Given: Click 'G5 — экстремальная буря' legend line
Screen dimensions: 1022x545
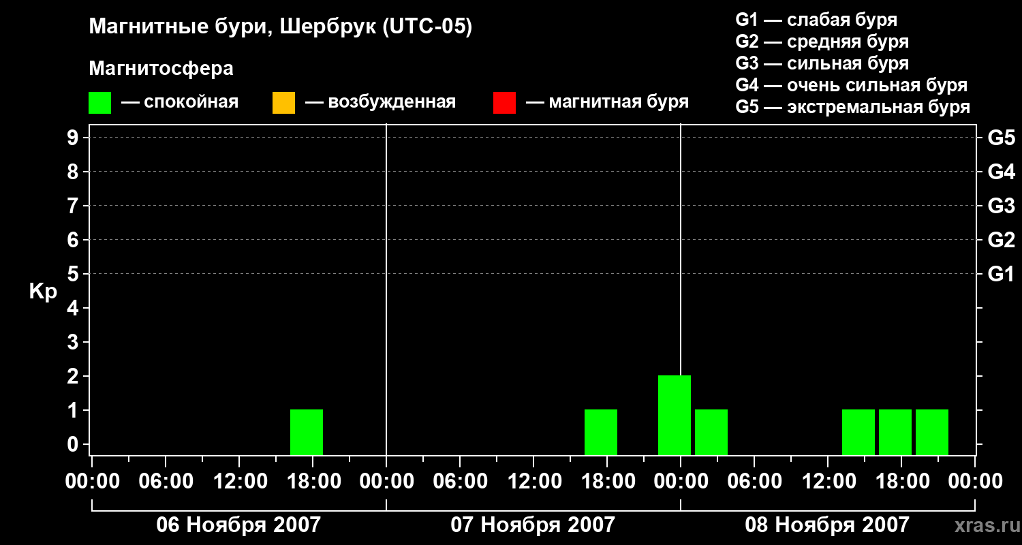Looking at the screenshot, I should point(852,107).
